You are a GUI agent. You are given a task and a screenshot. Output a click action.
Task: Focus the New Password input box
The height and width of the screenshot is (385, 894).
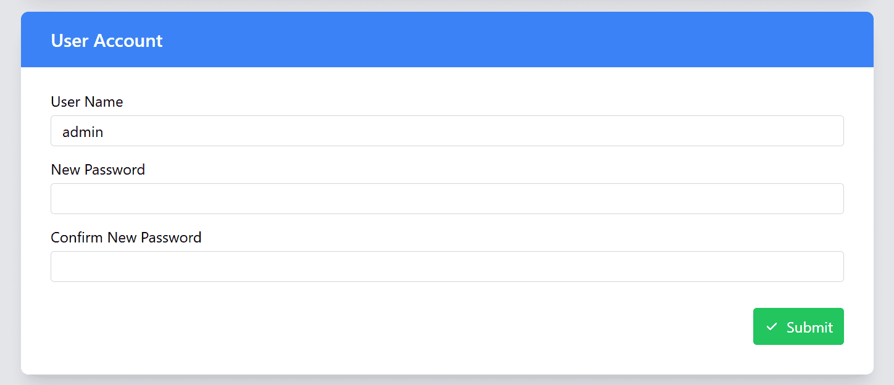point(447,199)
